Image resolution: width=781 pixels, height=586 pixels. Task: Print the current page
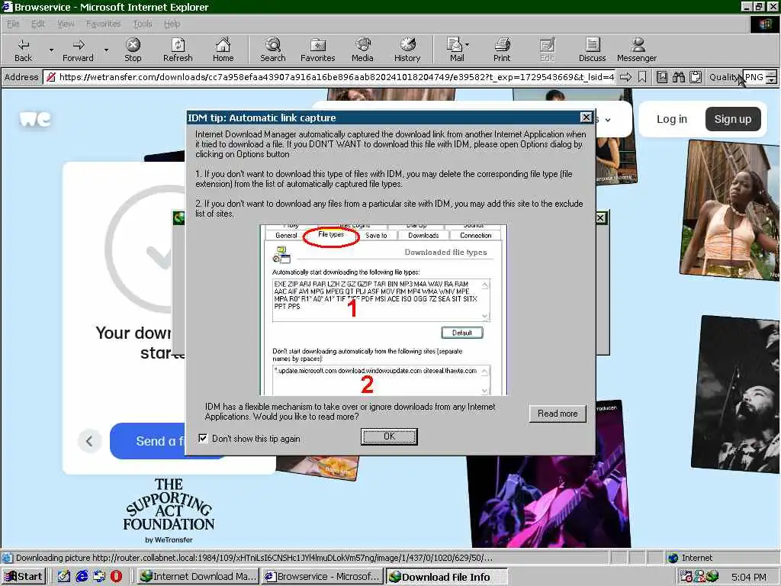(x=502, y=50)
